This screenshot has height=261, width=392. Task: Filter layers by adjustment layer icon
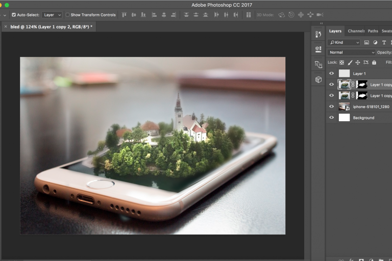coord(375,42)
